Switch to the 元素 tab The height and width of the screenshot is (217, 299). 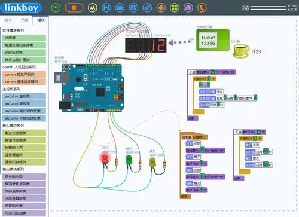click(x=25, y=20)
